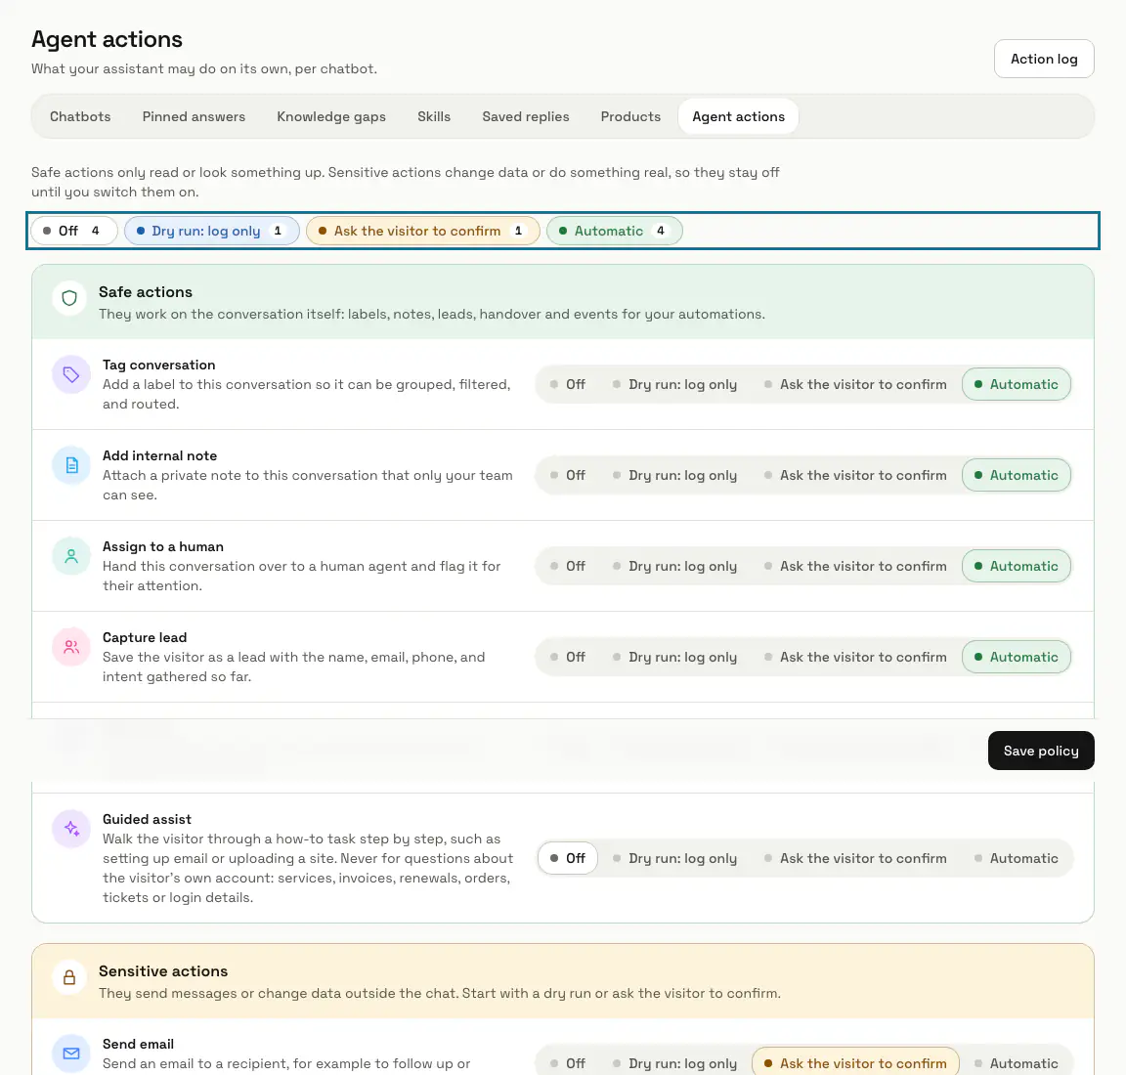
Task: Turn Add internal note Off
Action: (568, 475)
